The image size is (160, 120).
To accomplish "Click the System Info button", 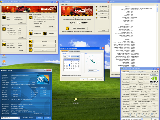I will tap(37, 26).
